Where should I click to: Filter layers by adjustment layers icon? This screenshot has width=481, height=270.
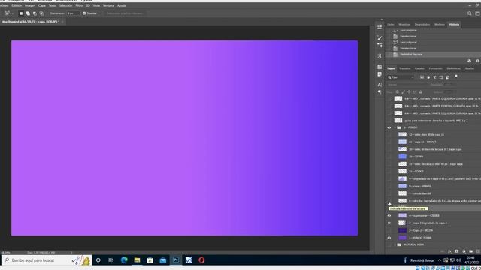(428, 77)
